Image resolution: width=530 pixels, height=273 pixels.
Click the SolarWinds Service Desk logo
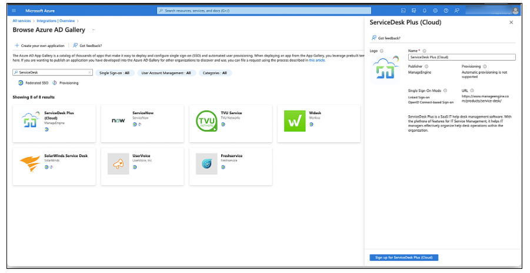30,164
